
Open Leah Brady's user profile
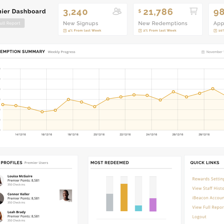[x=16, y=212]
